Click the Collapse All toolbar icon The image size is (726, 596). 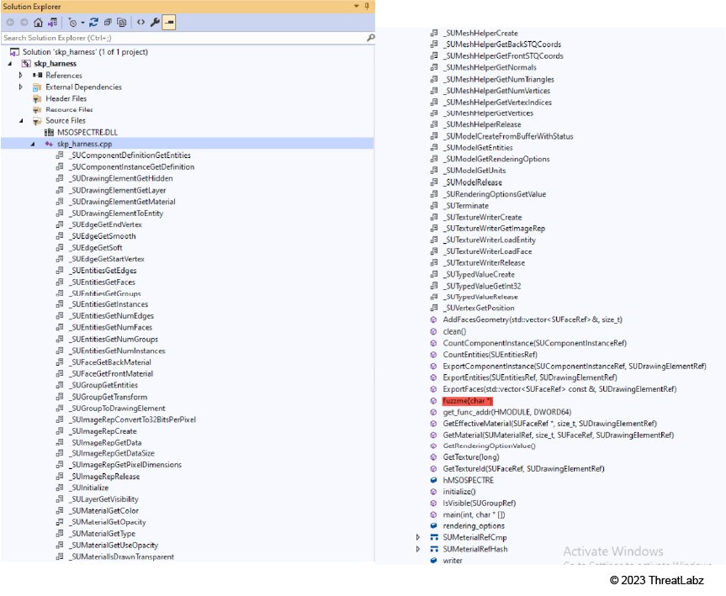coord(109,23)
